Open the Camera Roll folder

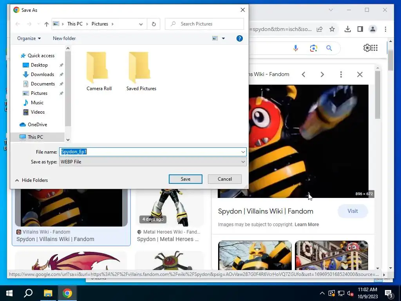click(x=99, y=71)
